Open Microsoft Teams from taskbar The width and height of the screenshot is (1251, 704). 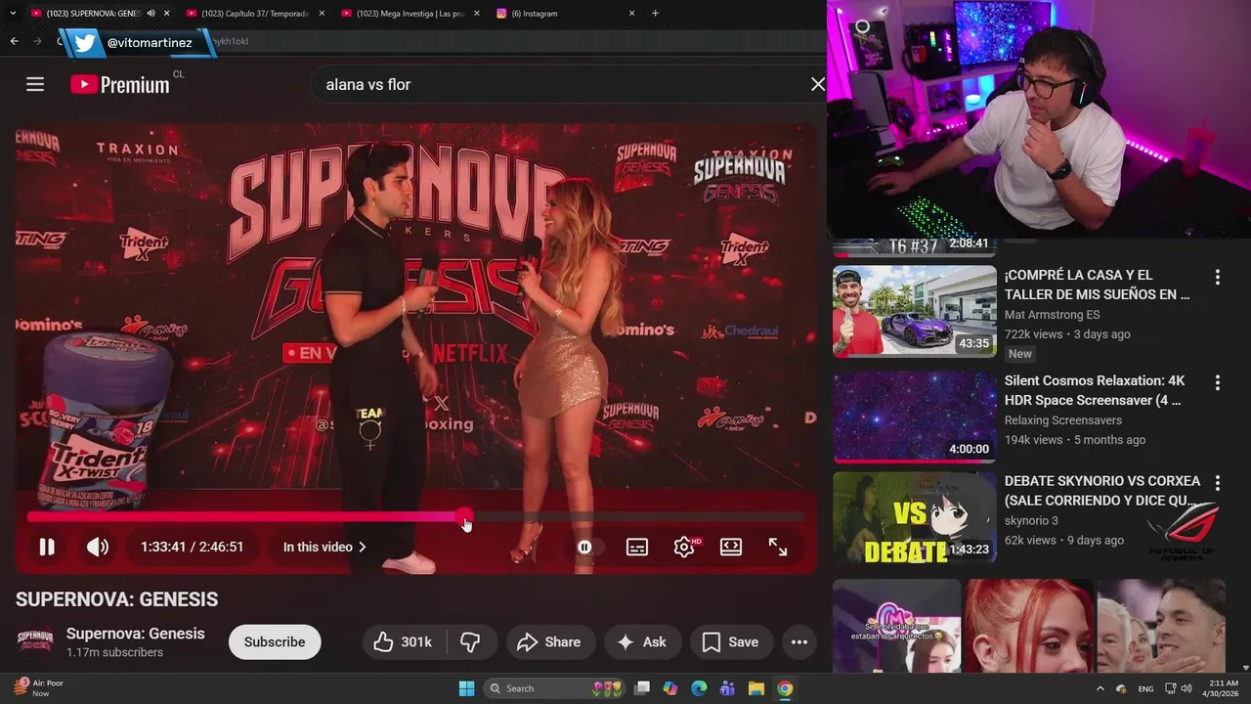coord(727,688)
